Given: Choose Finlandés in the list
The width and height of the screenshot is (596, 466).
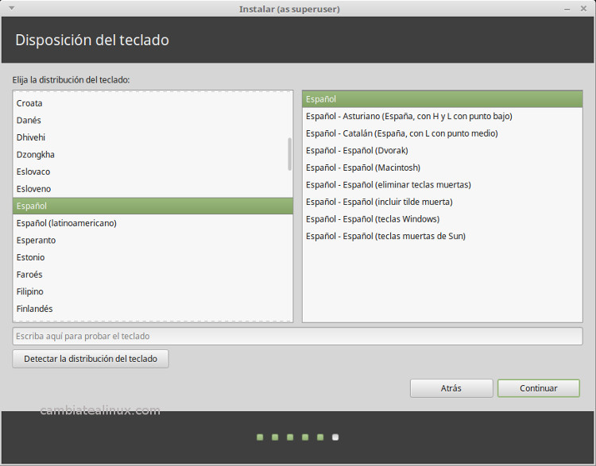Looking at the screenshot, I should (153, 308).
